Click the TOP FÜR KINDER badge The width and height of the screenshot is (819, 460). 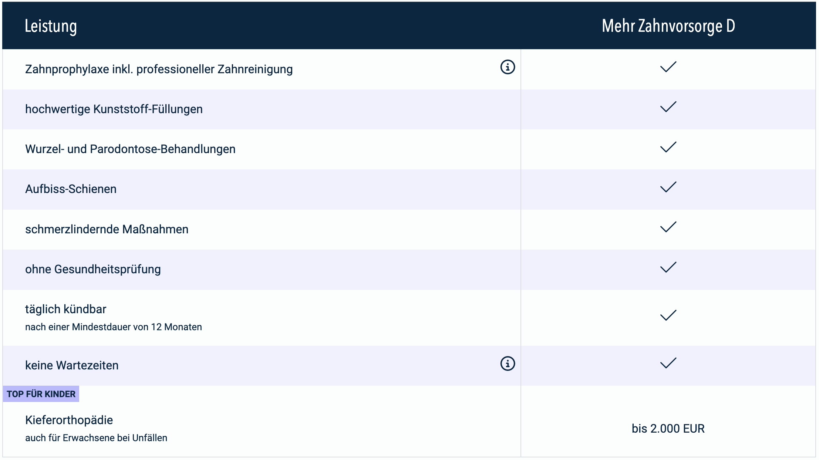pos(41,394)
